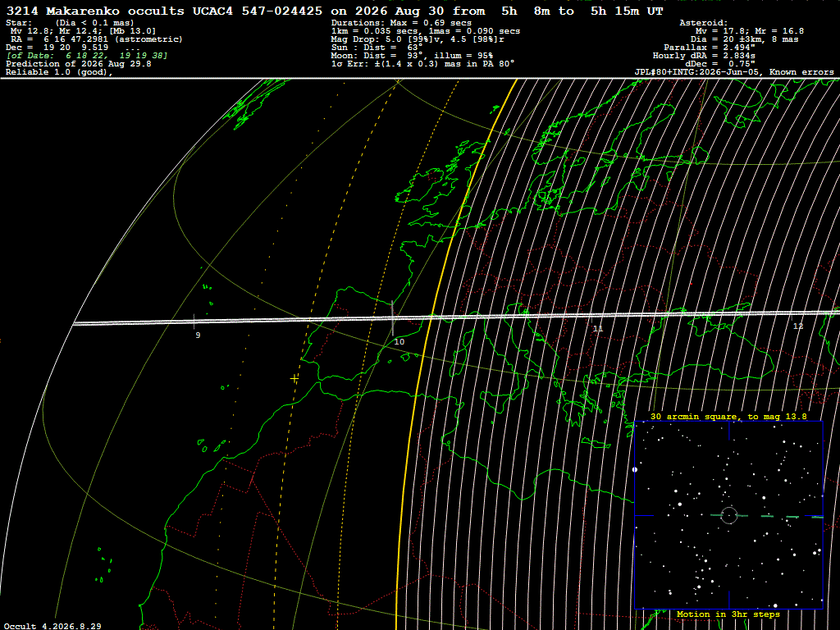Click the 30 arcmin star chart inset
The width and height of the screenshot is (840, 630).
point(728,515)
